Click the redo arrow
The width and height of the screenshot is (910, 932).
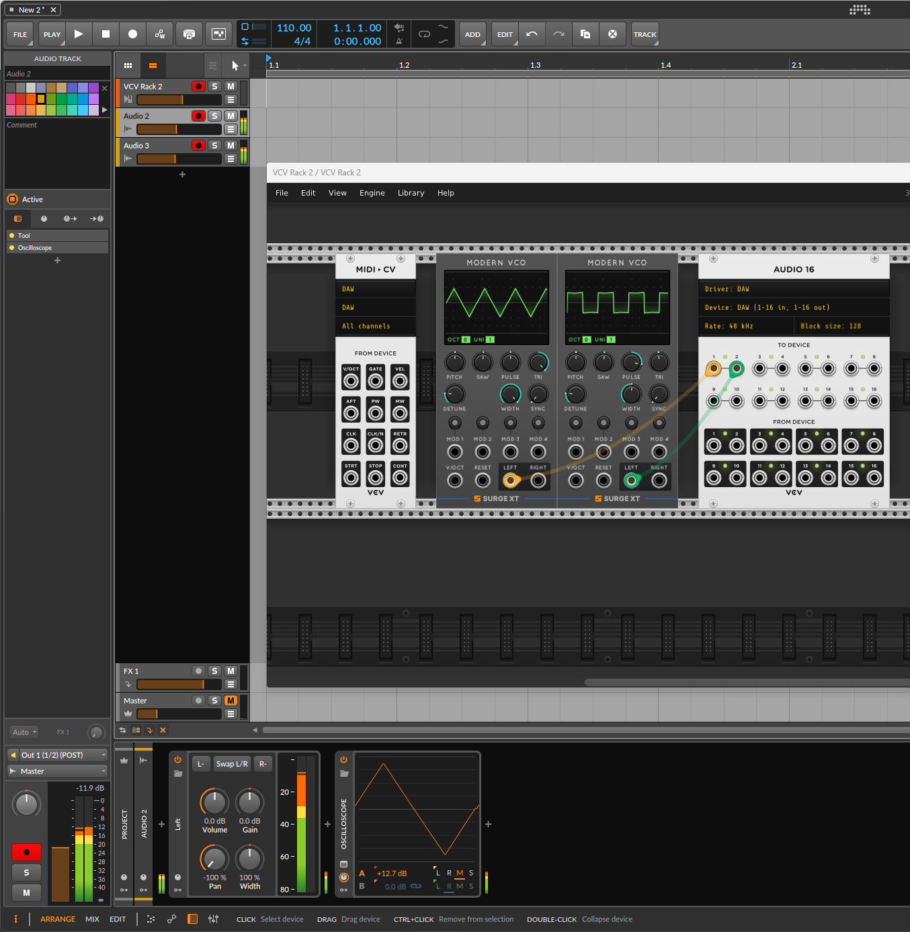click(559, 34)
